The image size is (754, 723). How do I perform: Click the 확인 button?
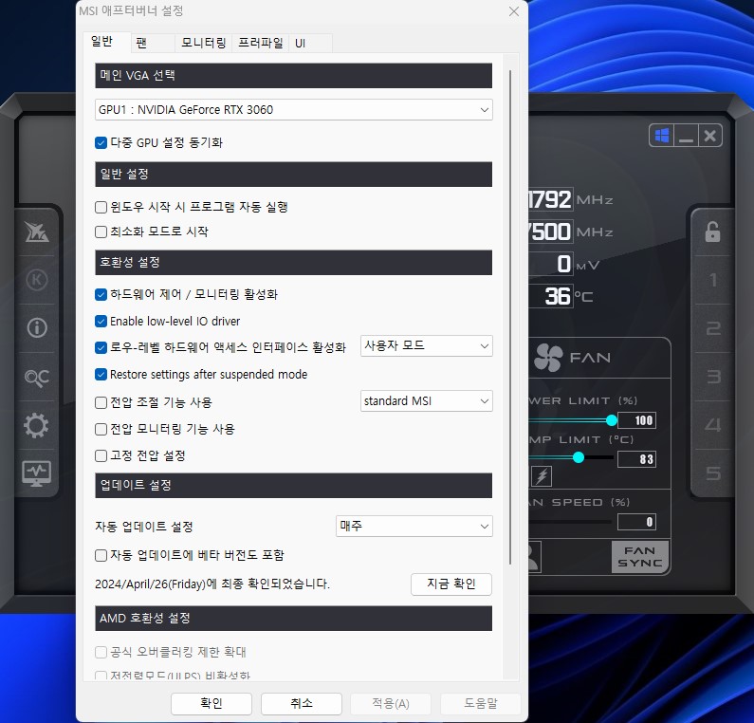coord(211,704)
